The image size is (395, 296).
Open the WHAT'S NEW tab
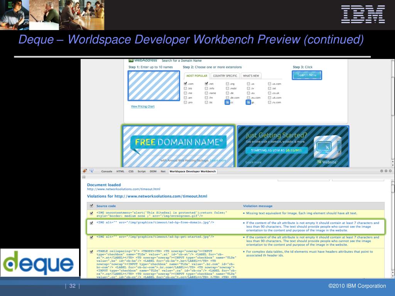[251, 76]
